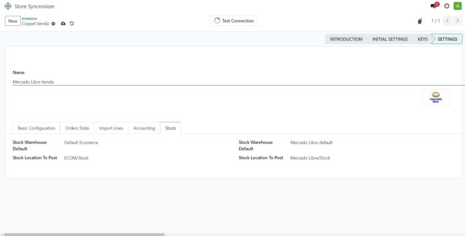
Task: Click the bookmark icon near the pager
Action: coord(420,21)
